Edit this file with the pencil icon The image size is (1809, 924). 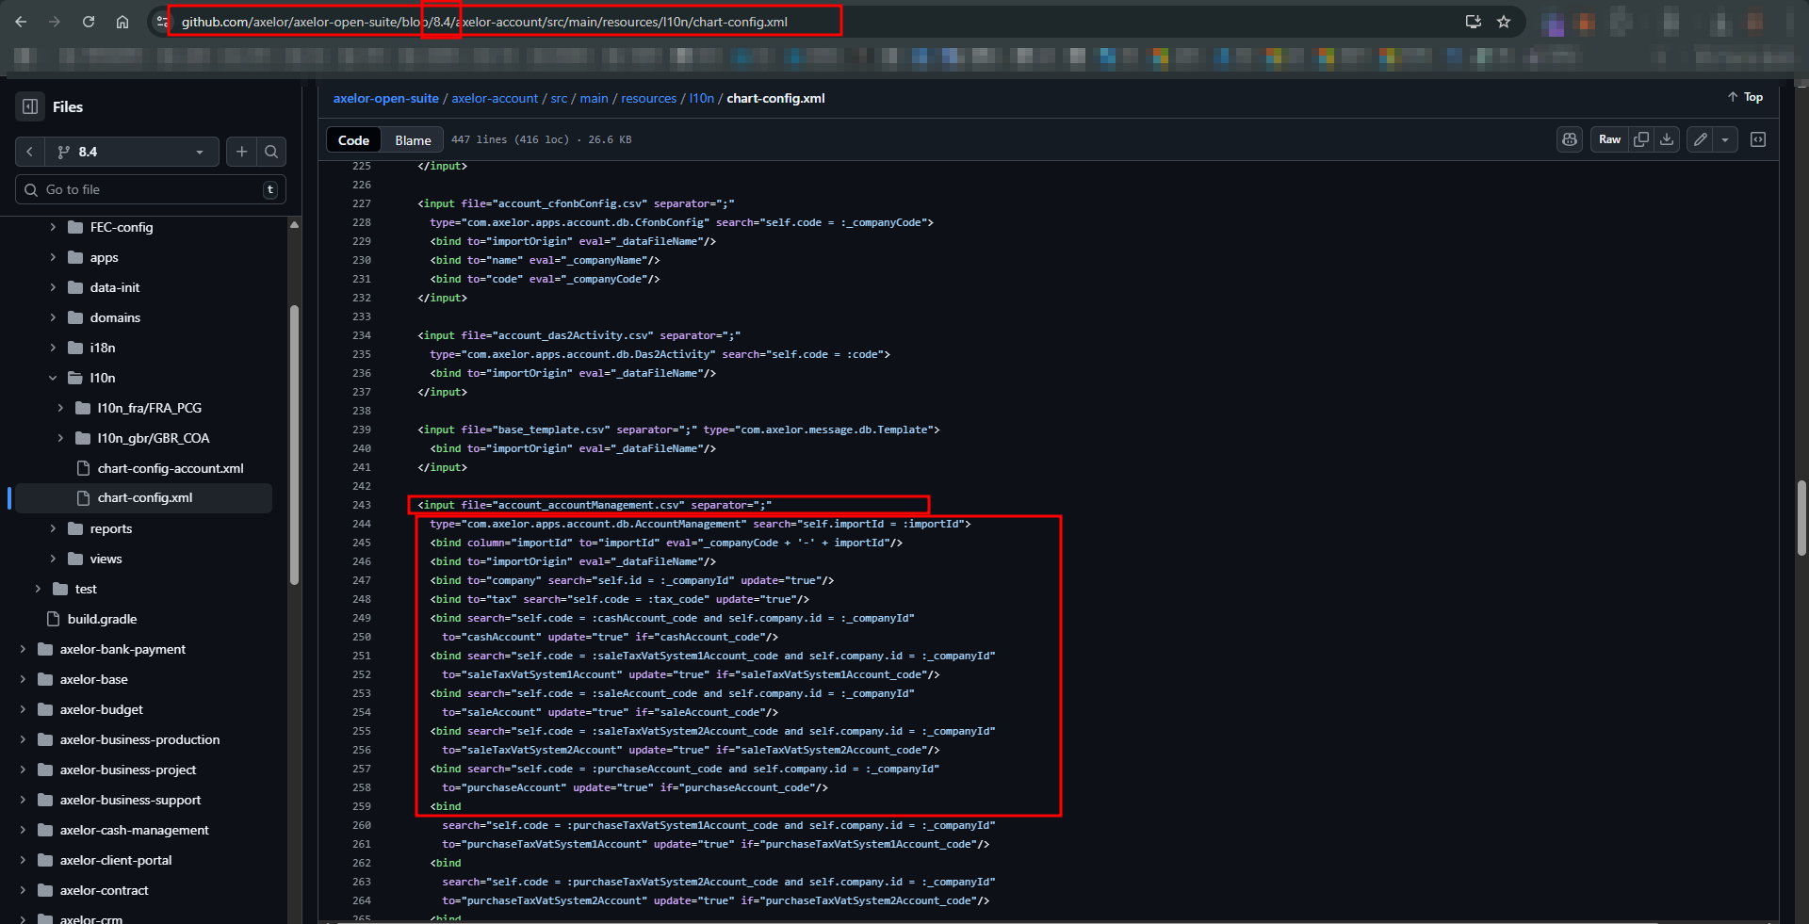(x=1701, y=139)
